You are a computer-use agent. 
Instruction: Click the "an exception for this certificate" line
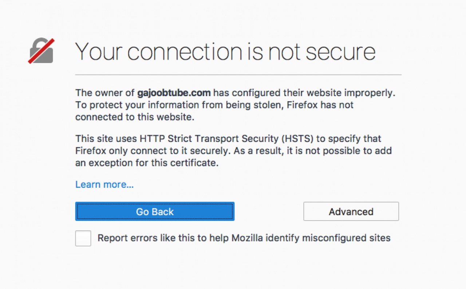(147, 163)
